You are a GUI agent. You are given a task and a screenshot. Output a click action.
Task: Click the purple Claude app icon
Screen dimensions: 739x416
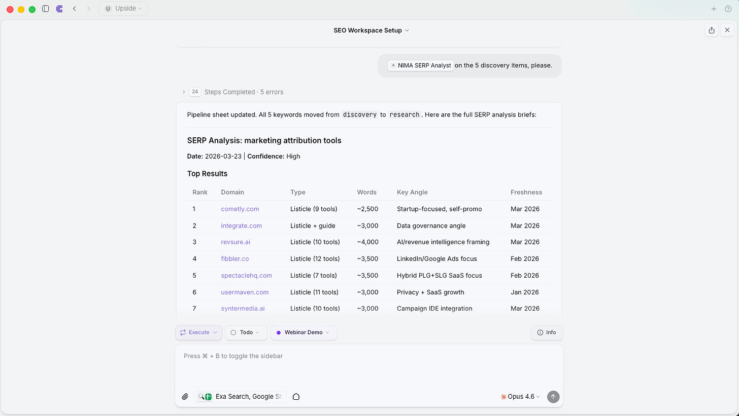pyautogui.click(x=59, y=9)
